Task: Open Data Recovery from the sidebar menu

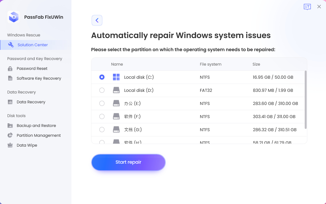Action: coord(30,102)
